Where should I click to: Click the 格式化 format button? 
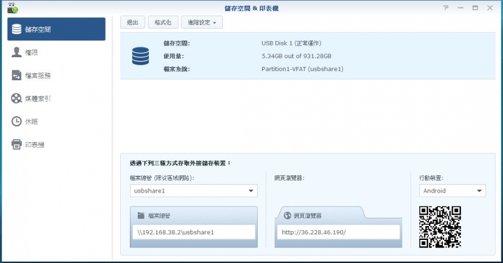[163, 22]
